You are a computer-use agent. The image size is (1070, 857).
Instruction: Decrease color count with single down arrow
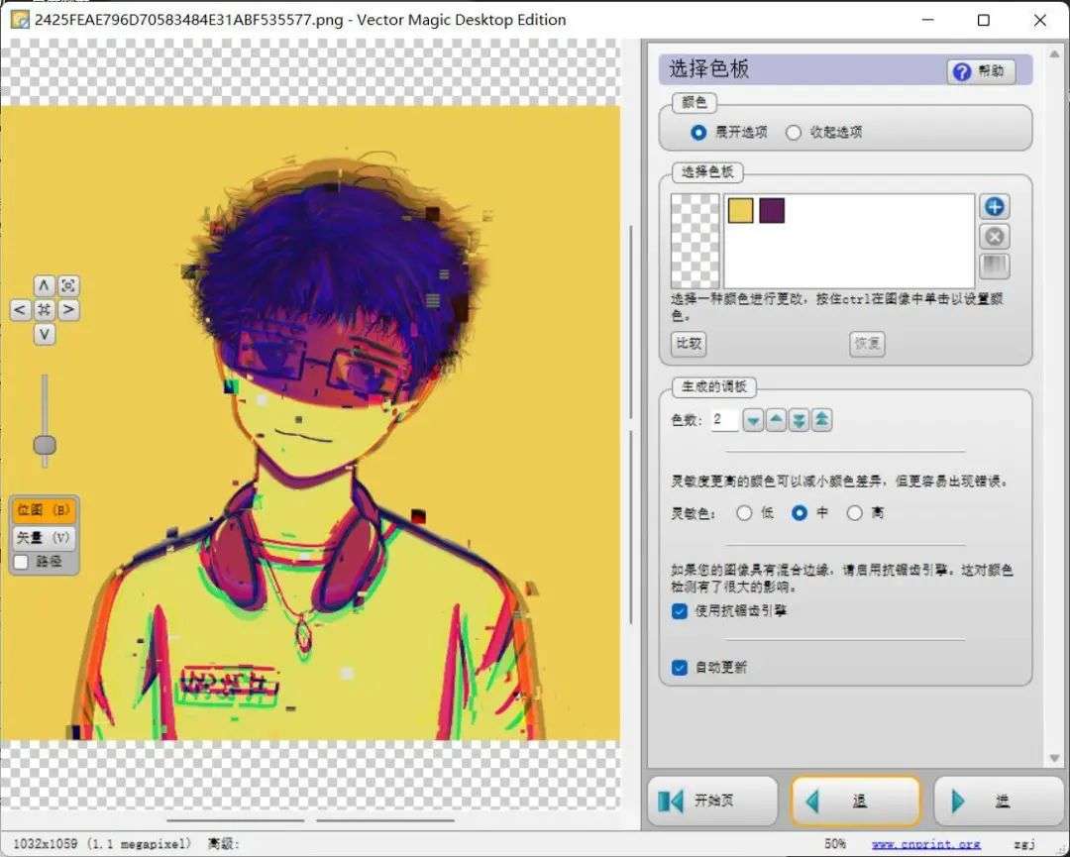tap(754, 420)
